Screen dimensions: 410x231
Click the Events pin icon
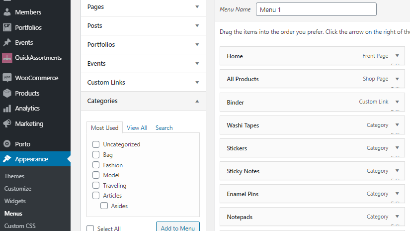click(7, 43)
